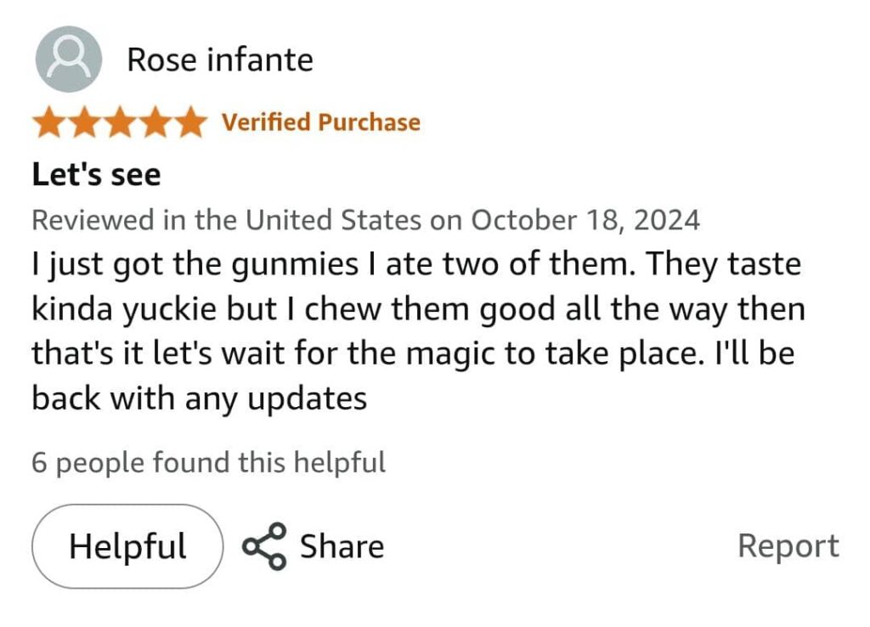The image size is (870, 627).
Task: Open the review title "Let's see"
Action: (x=96, y=175)
